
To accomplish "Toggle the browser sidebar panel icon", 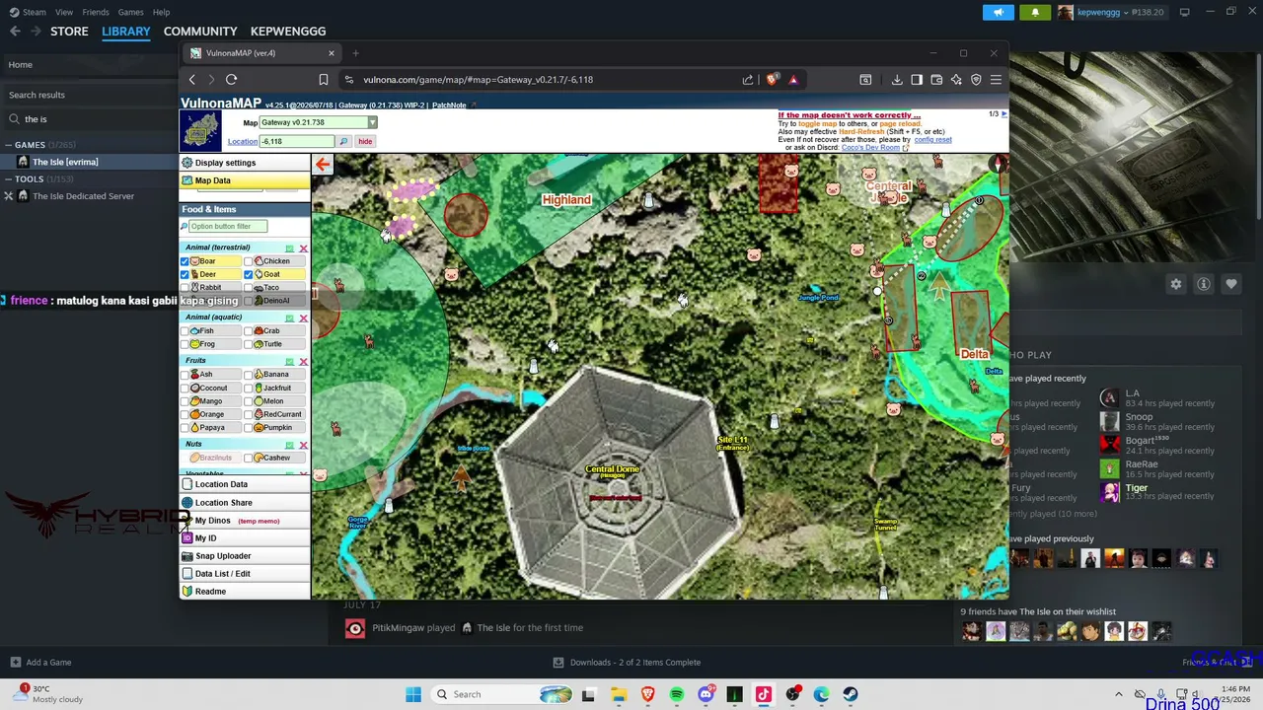I will 917,80.
